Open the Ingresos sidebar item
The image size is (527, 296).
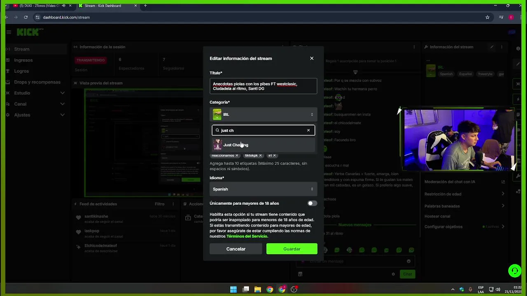[x=35, y=60]
